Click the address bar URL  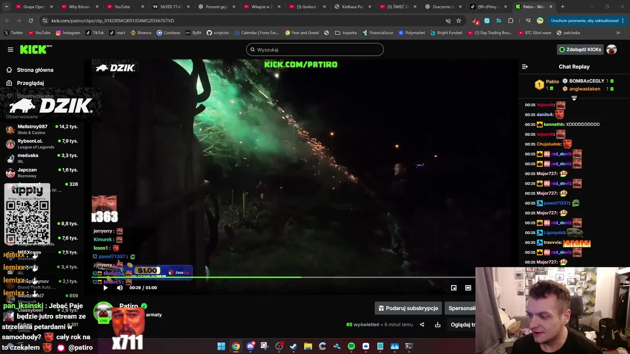(x=113, y=21)
